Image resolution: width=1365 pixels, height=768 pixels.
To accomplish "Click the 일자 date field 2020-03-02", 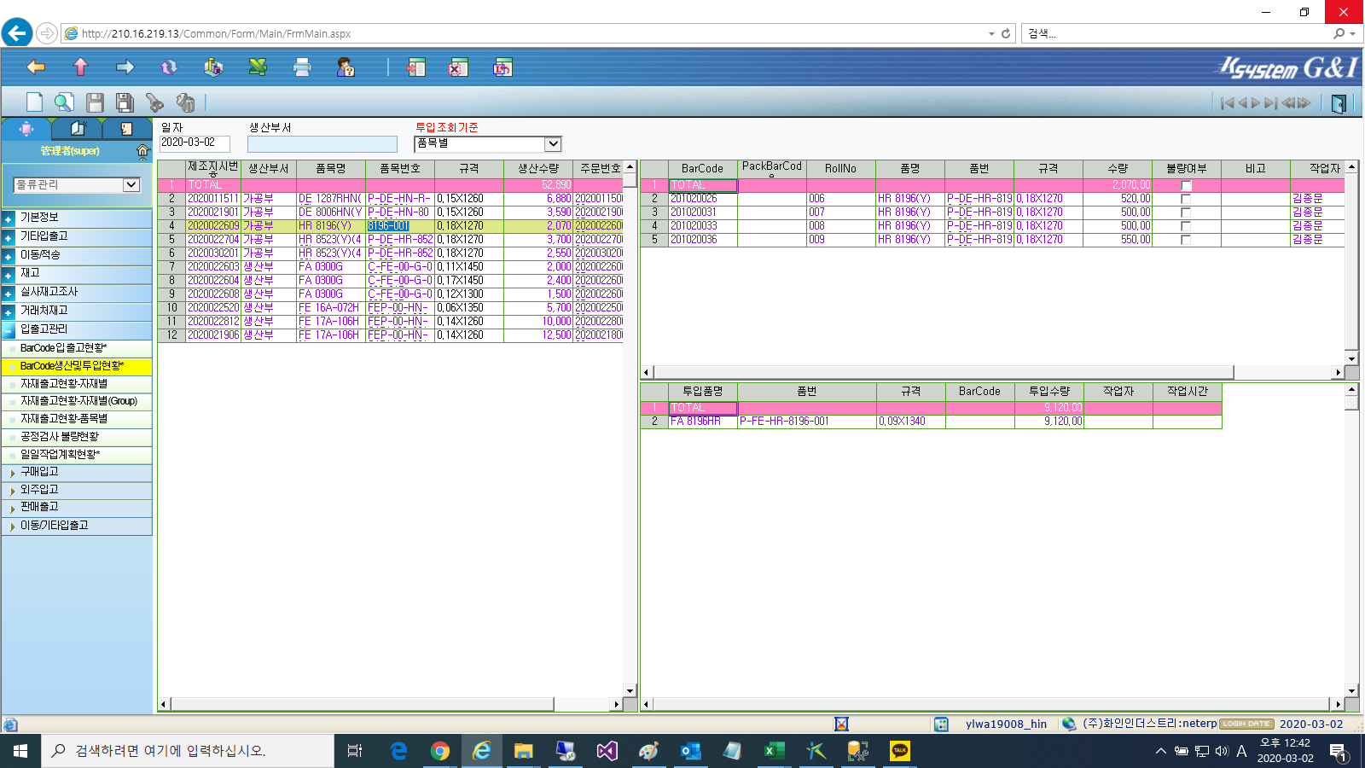I will pos(195,143).
